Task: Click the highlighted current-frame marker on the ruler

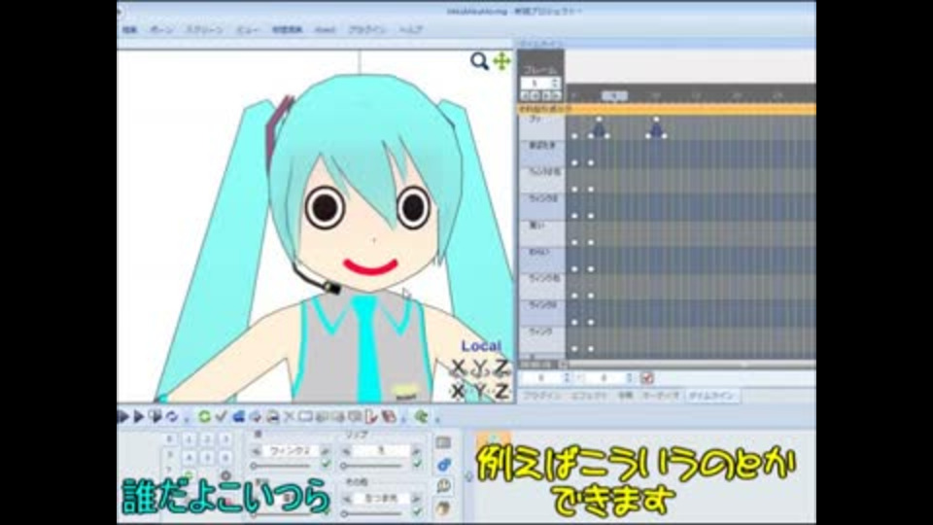Action: (614, 95)
